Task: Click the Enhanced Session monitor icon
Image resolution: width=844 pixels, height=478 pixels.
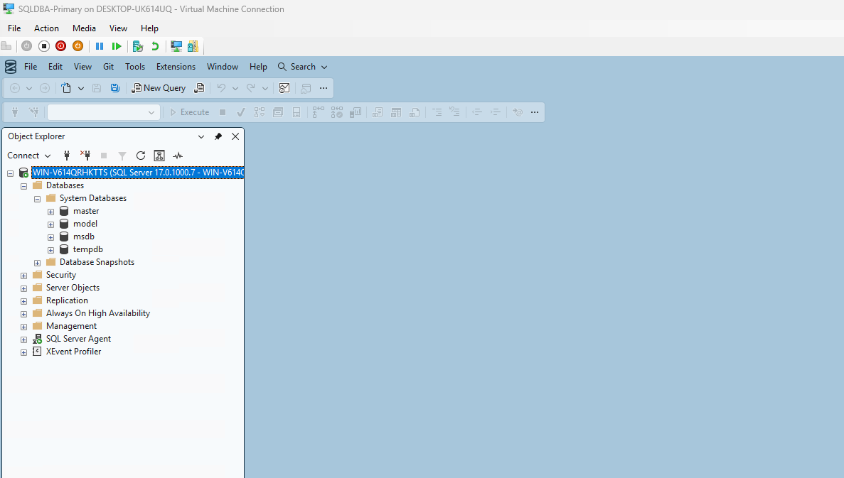Action: (x=176, y=46)
